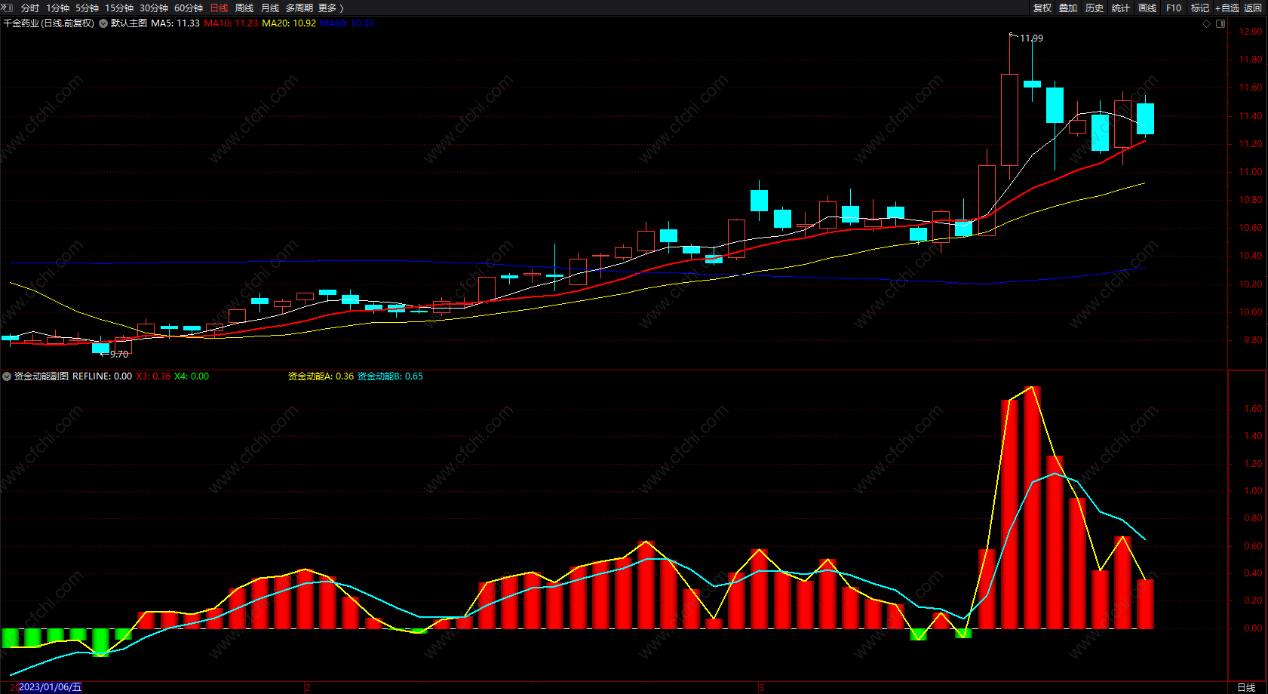Click the diamond marker icon above price axis
Viewport: 1268px width, 694px height.
point(1206,24)
